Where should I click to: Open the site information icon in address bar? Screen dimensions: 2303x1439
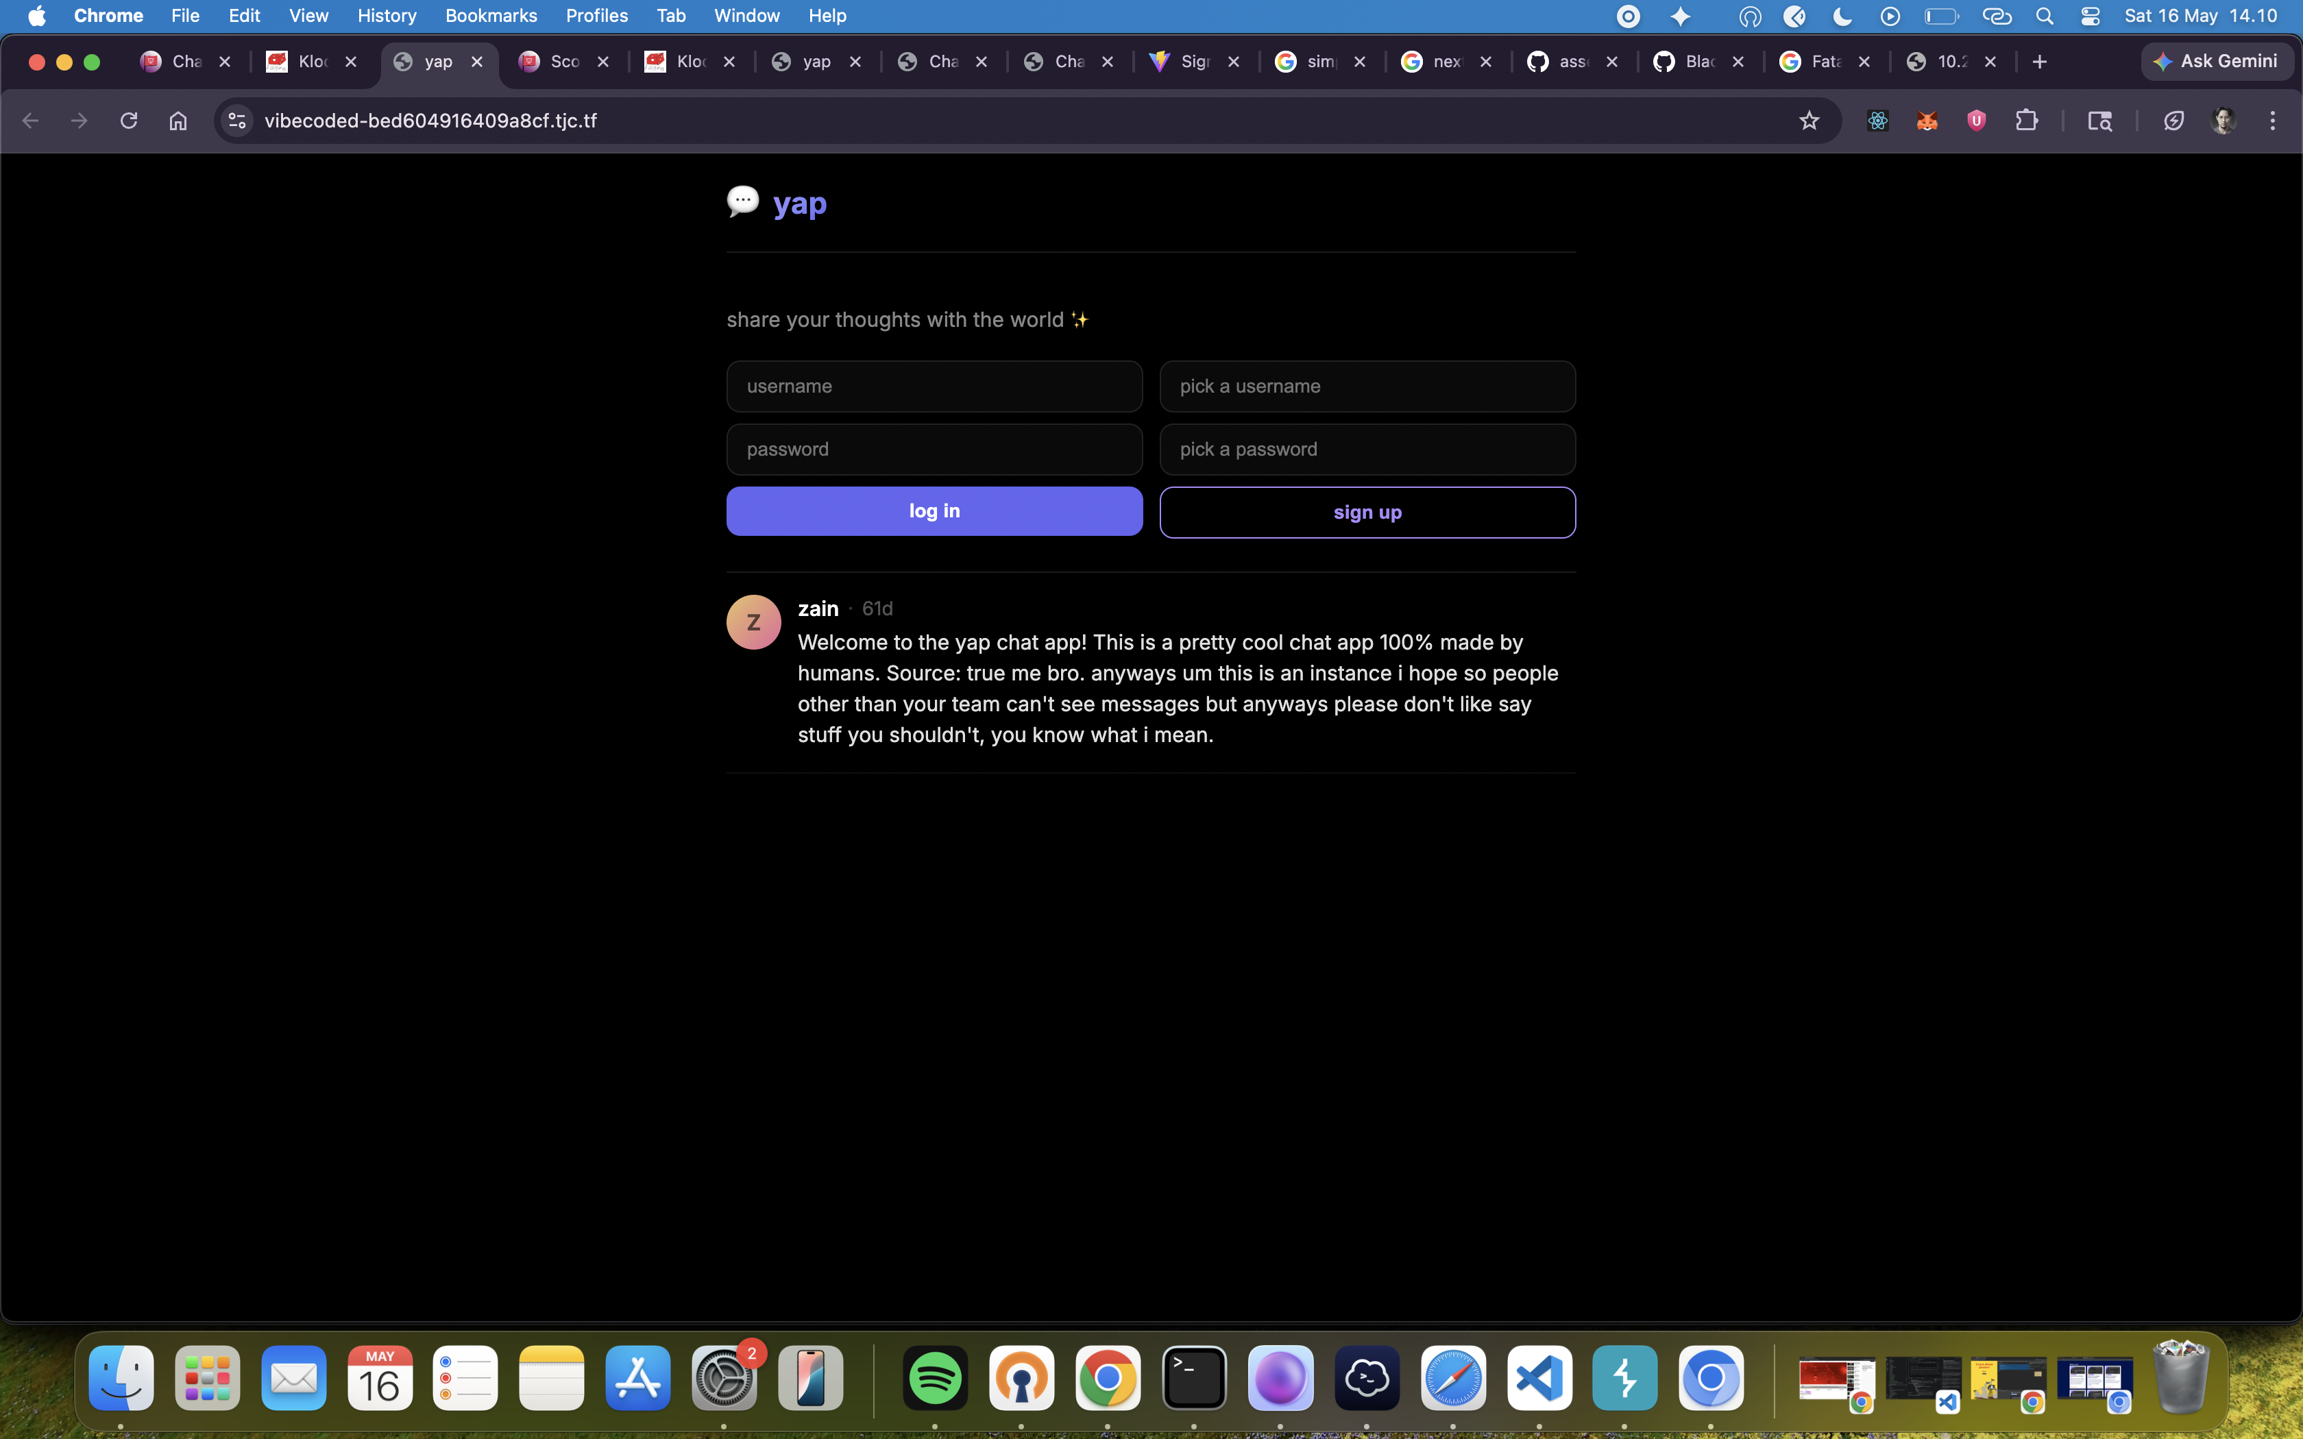(237, 121)
